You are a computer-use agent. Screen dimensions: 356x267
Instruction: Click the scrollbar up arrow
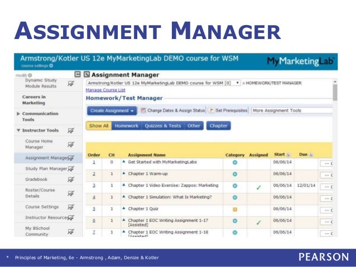[335, 81]
